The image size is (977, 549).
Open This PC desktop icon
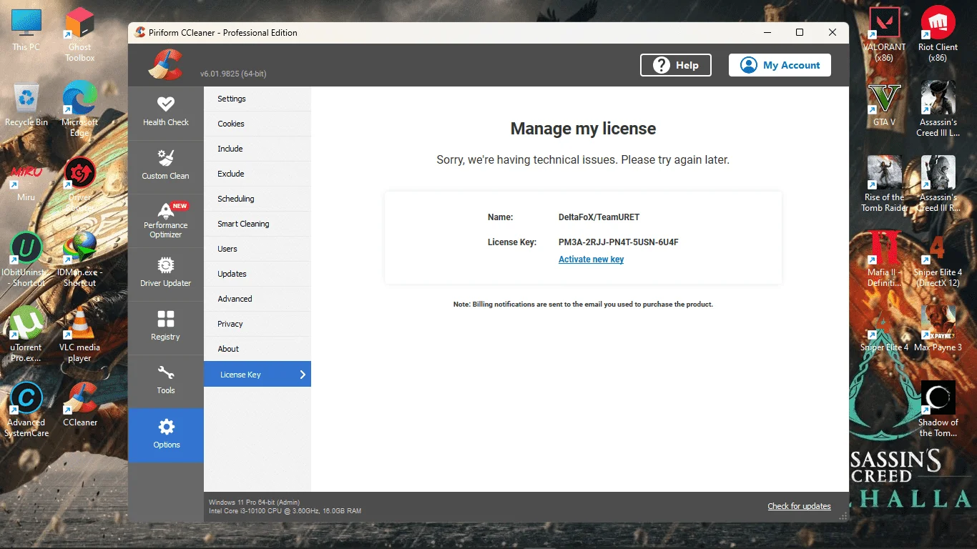pyautogui.click(x=26, y=30)
